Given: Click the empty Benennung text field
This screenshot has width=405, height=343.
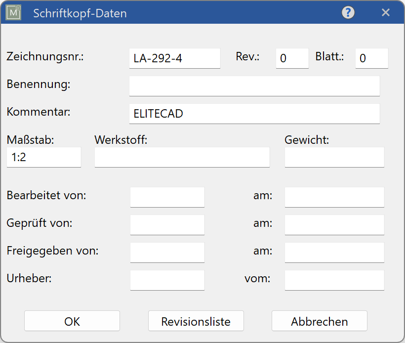Looking at the screenshot, I should pyautogui.click(x=254, y=86).
